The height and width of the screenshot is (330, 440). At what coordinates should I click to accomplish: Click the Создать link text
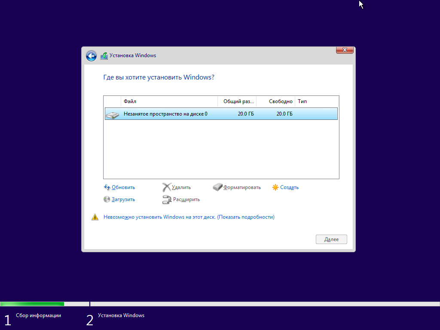[x=289, y=187]
